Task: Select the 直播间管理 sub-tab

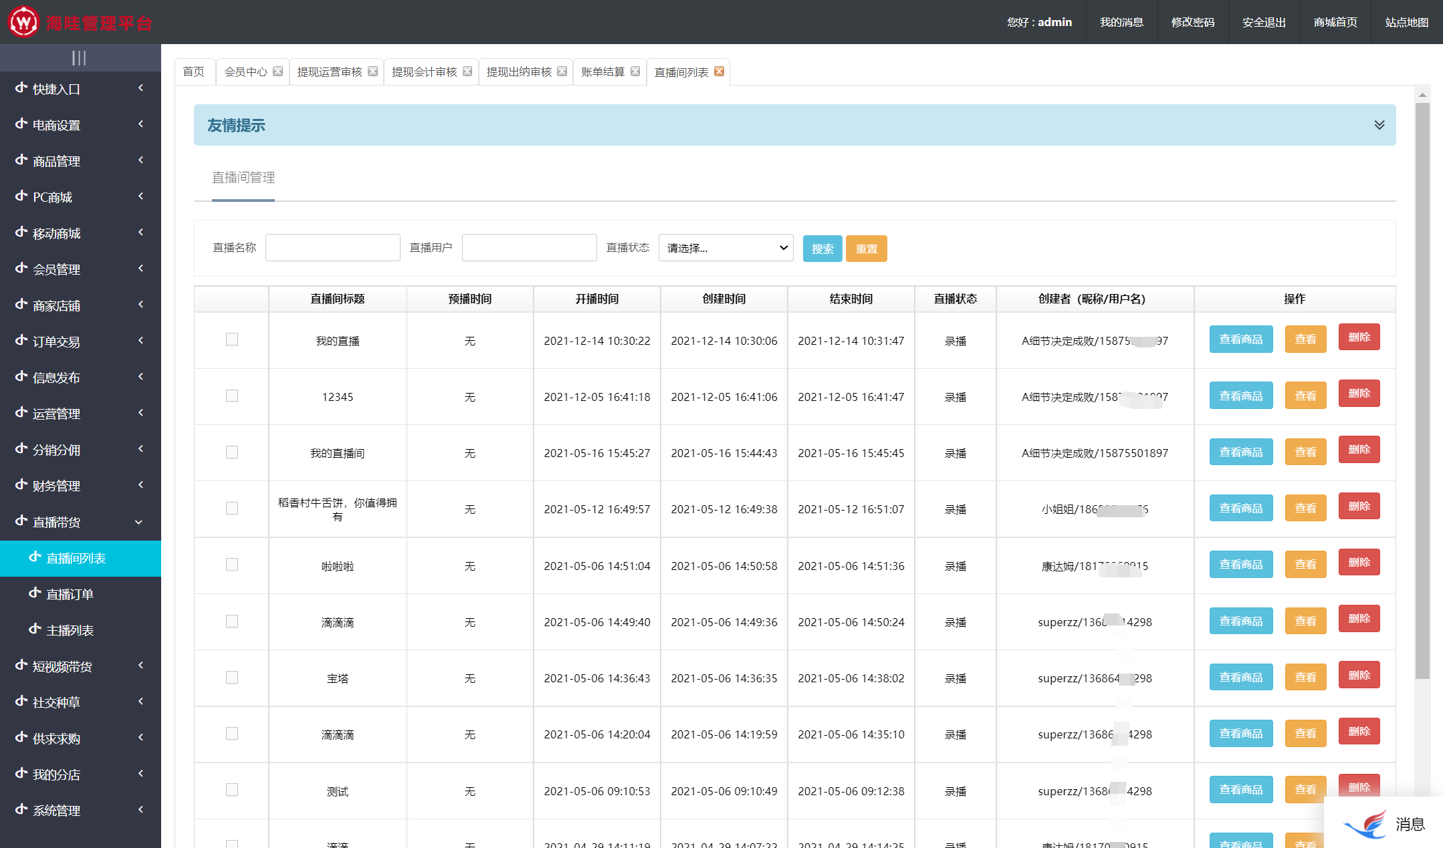Action: pos(243,177)
